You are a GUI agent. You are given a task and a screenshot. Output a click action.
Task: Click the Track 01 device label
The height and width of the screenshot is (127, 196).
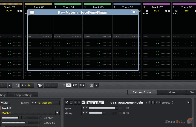tap(7, 108)
